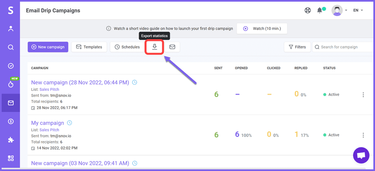This screenshot has height=171, width=375.
Task: Open three-dot menu for My campaign
Action: pyautogui.click(x=363, y=135)
